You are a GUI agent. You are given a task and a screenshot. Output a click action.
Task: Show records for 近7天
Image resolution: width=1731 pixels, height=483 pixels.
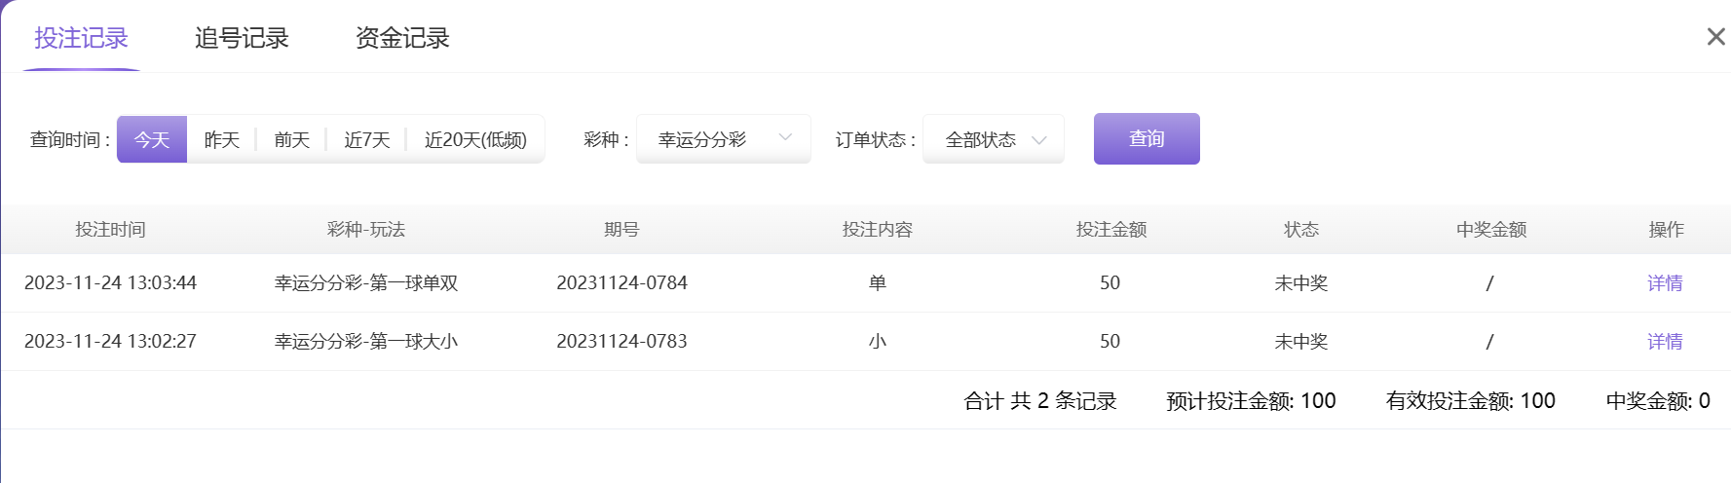pos(367,139)
